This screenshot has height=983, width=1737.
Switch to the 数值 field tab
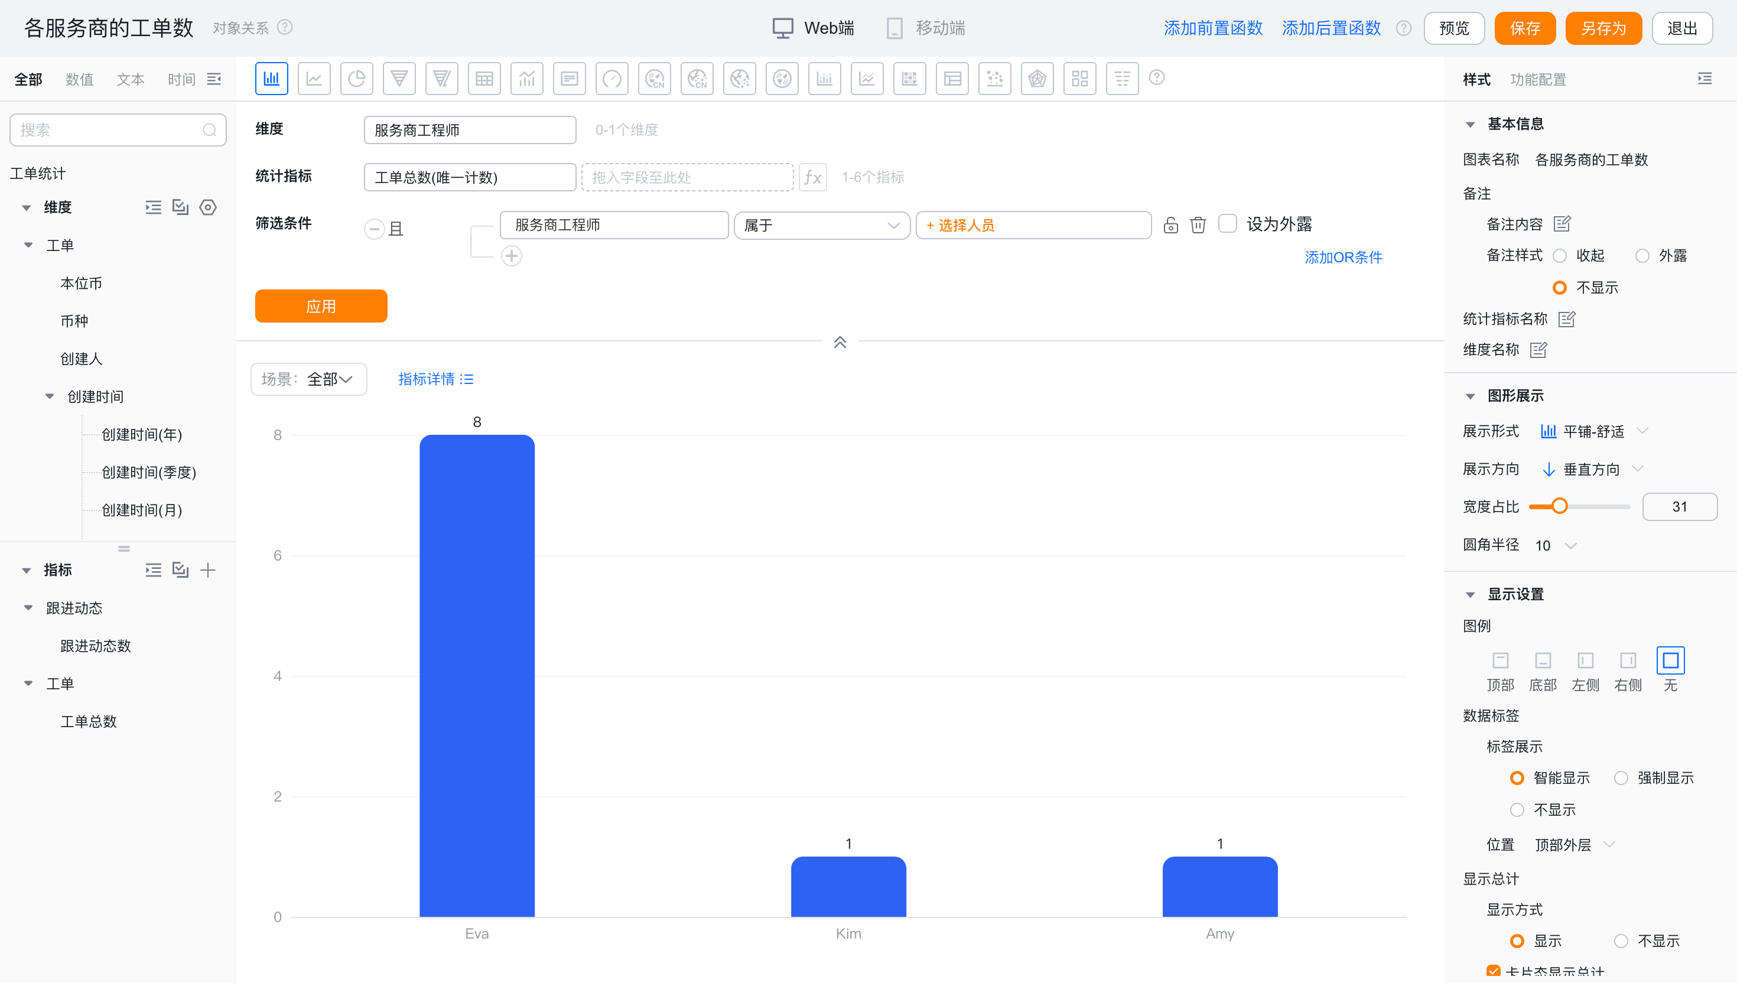[x=80, y=79]
